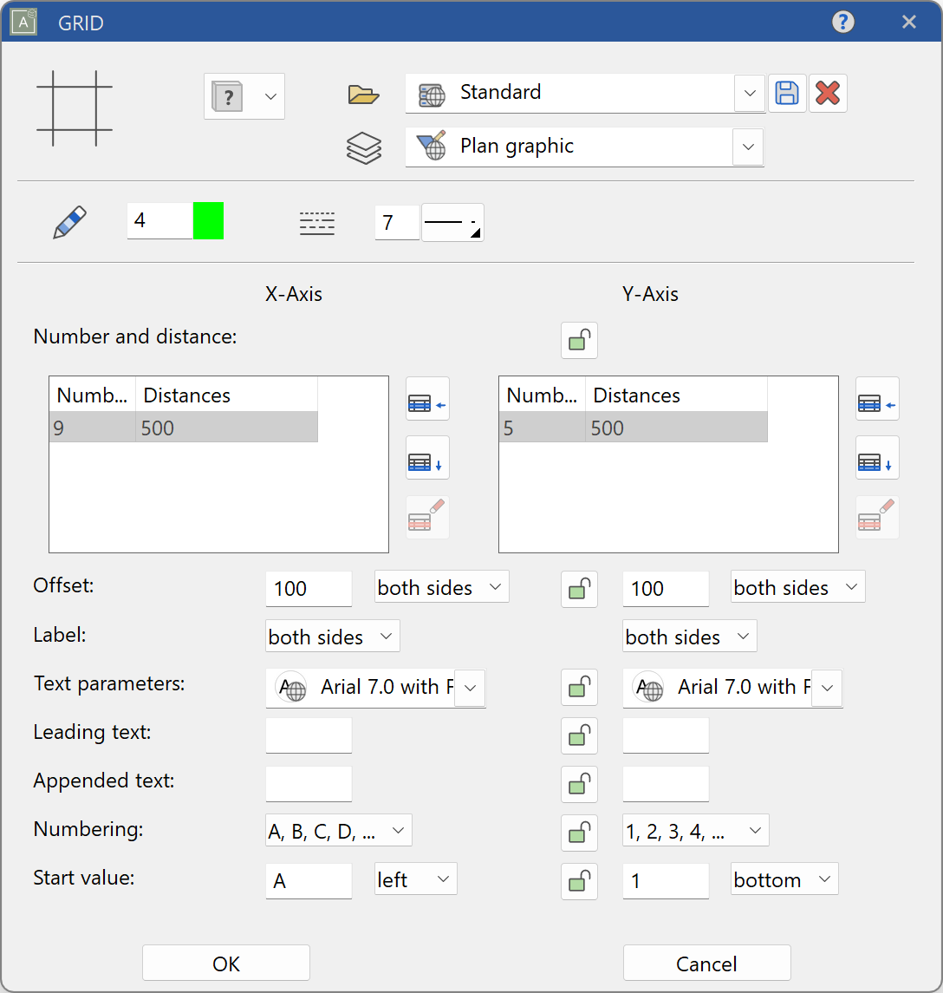Open Help via the question mark icon
943x993 pixels.
(843, 22)
